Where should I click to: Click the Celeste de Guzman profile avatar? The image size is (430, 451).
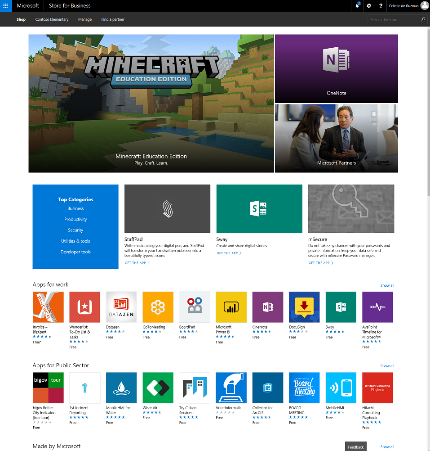424,6
